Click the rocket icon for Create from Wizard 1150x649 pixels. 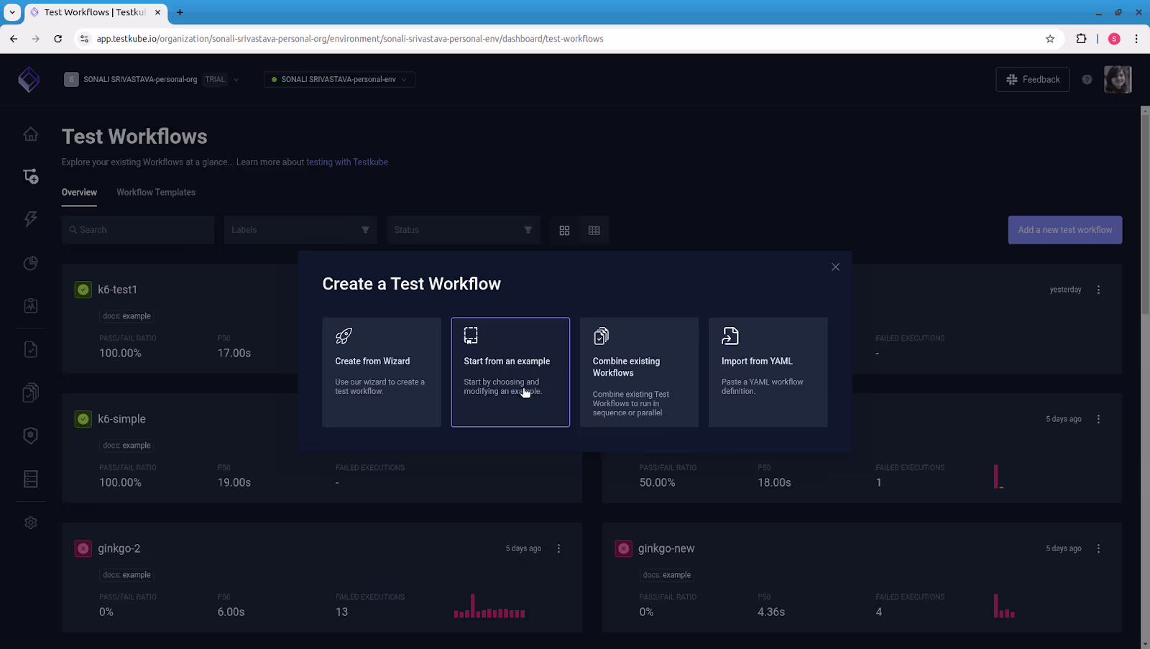pos(344,336)
